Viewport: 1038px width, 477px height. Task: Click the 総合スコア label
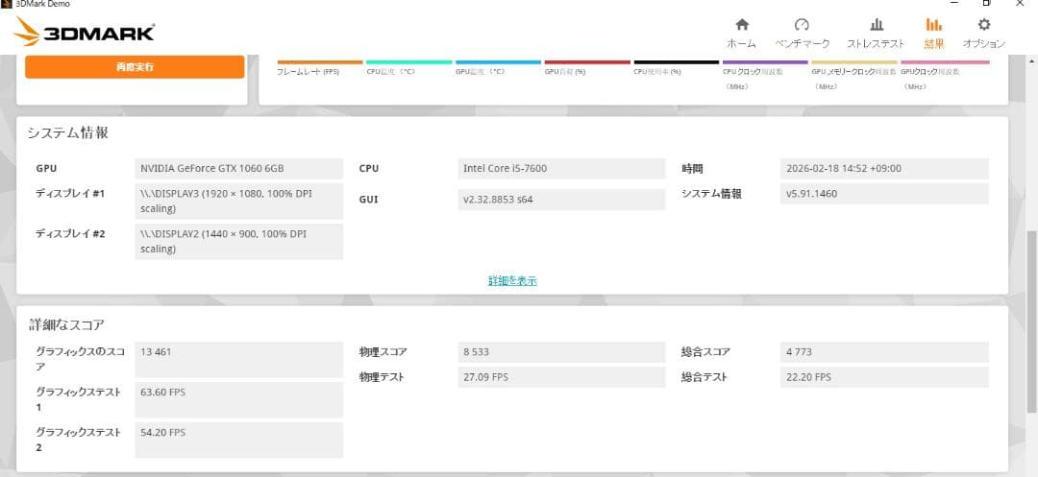[x=705, y=352]
